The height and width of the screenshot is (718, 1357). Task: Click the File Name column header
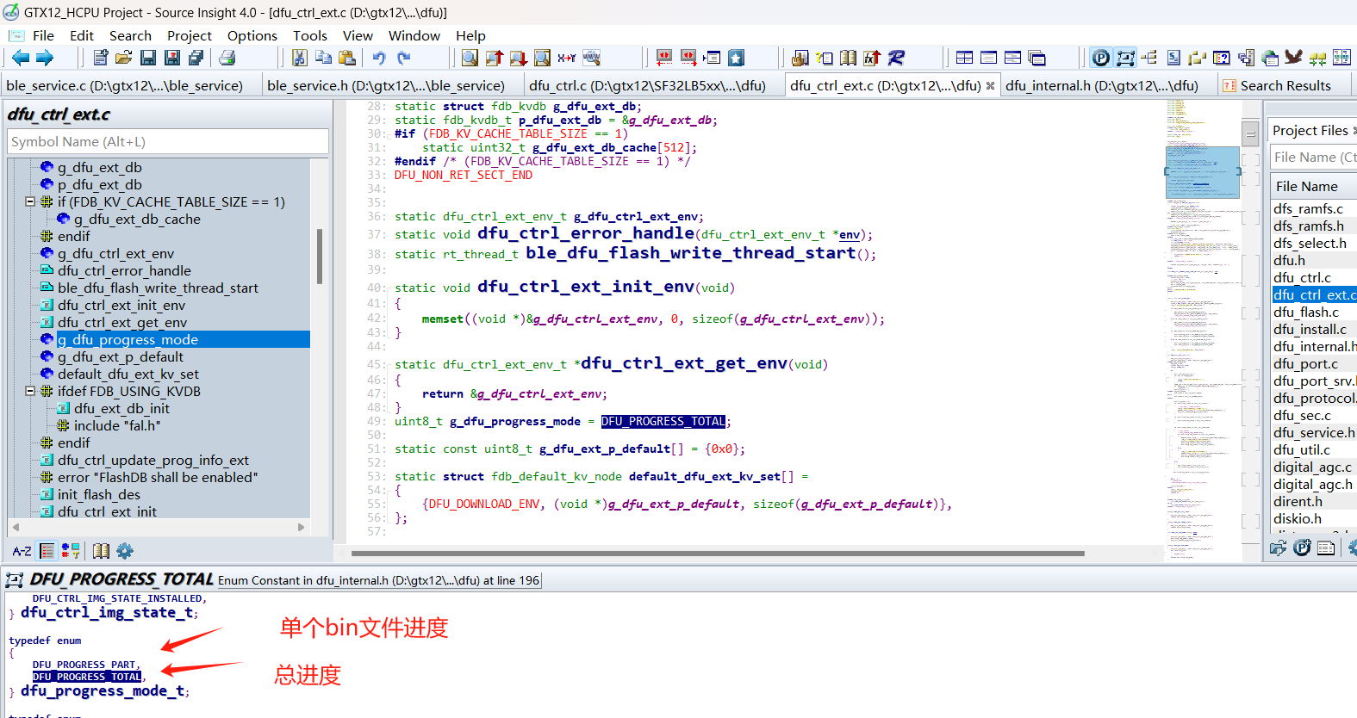click(x=1313, y=186)
